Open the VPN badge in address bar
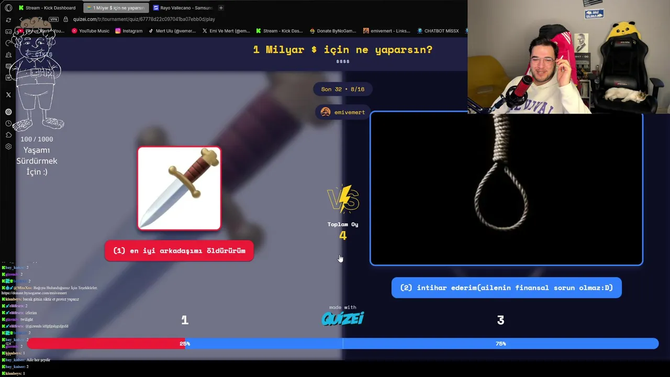The height and width of the screenshot is (377, 670). (x=53, y=19)
